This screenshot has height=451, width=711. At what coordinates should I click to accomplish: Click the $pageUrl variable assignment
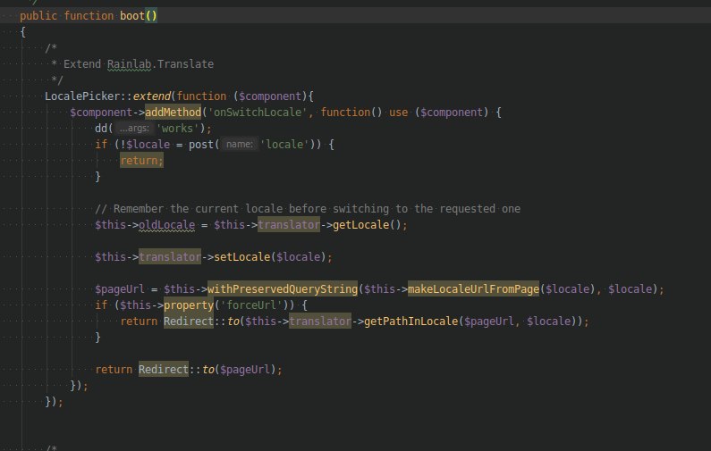[x=120, y=289]
